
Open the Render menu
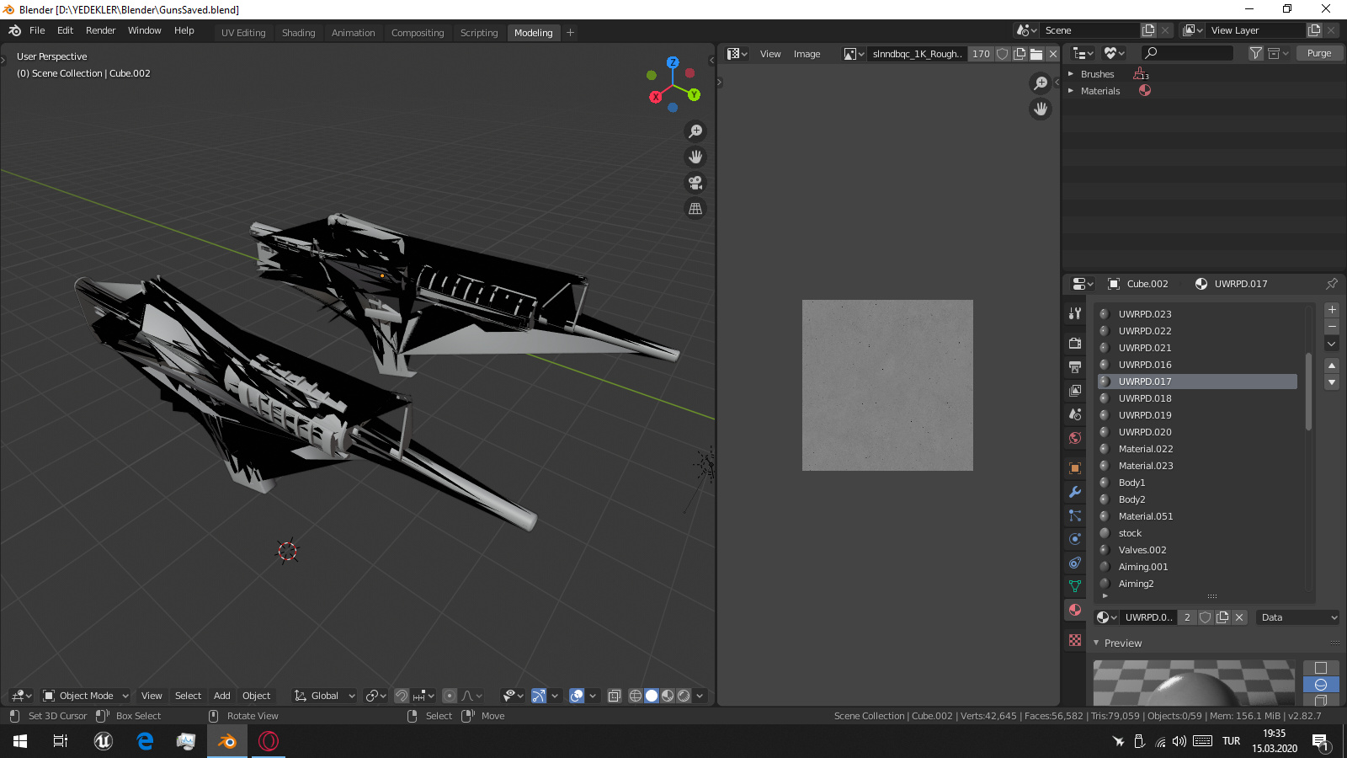pos(100,30)
